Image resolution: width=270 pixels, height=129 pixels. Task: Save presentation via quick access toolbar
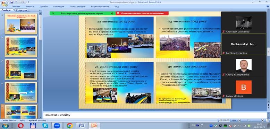pos(12,2)
